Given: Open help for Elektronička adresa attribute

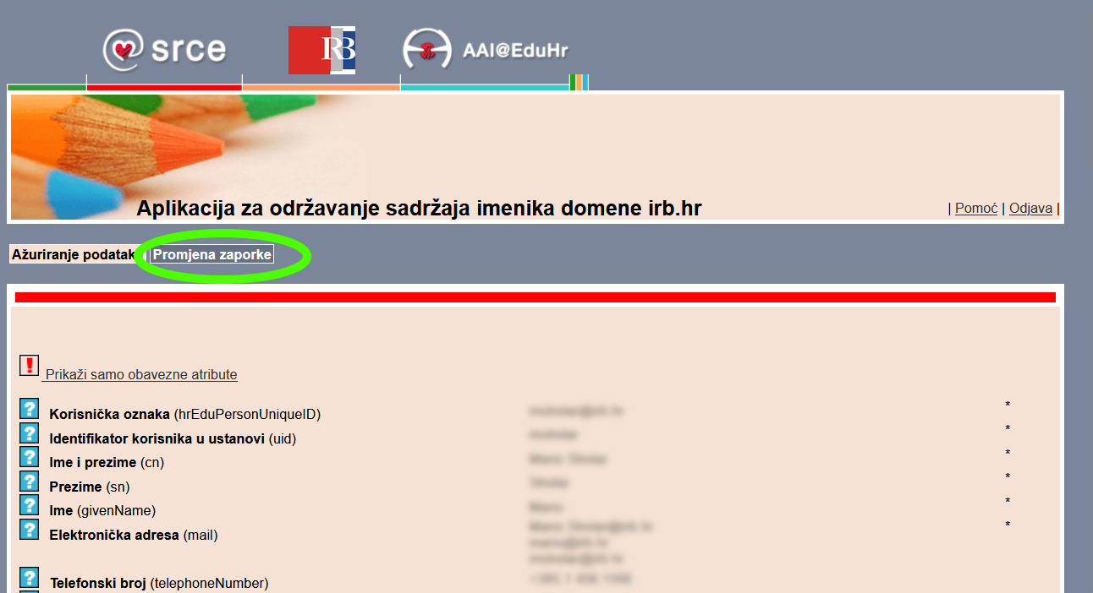Looking at the screenshot, I should pos(28,524).
